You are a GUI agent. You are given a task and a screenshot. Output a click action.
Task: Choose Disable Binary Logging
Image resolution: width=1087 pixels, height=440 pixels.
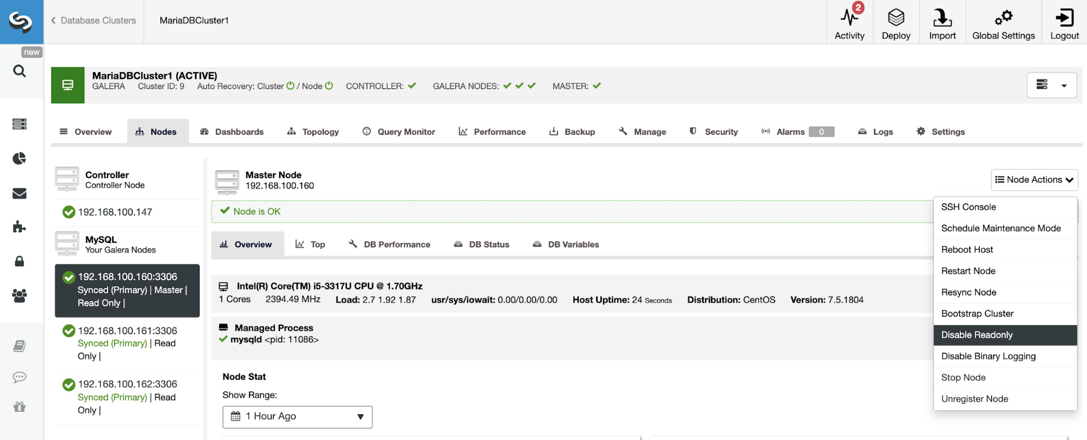coord(1005,356)
